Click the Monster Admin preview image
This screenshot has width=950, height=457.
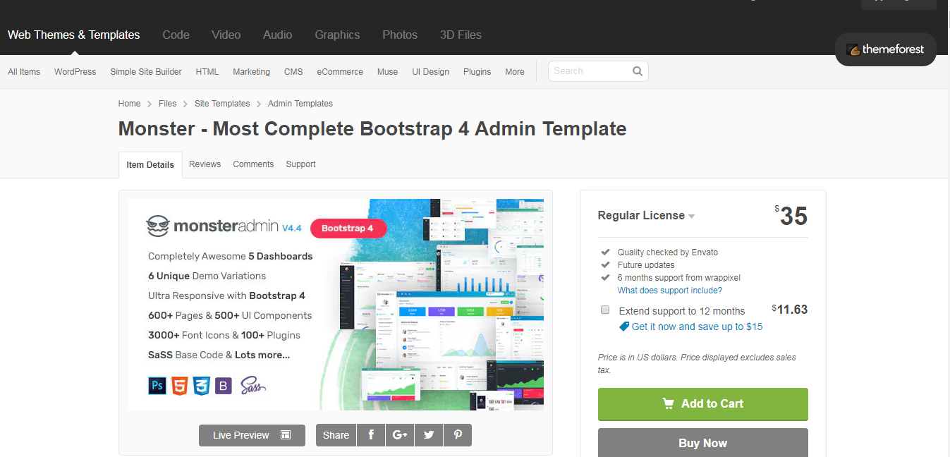click(x=336, y=305)
